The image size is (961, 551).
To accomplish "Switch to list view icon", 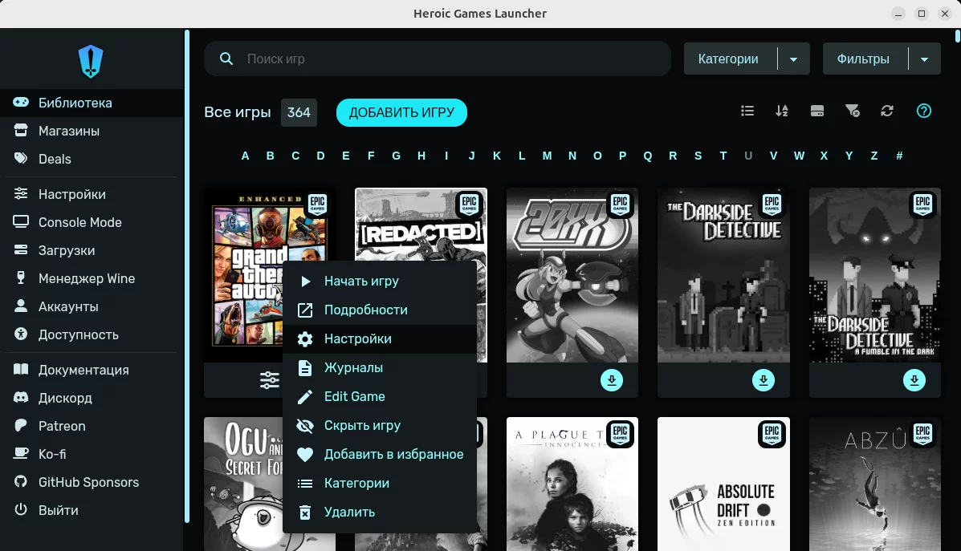I will [x=747, y=111].
